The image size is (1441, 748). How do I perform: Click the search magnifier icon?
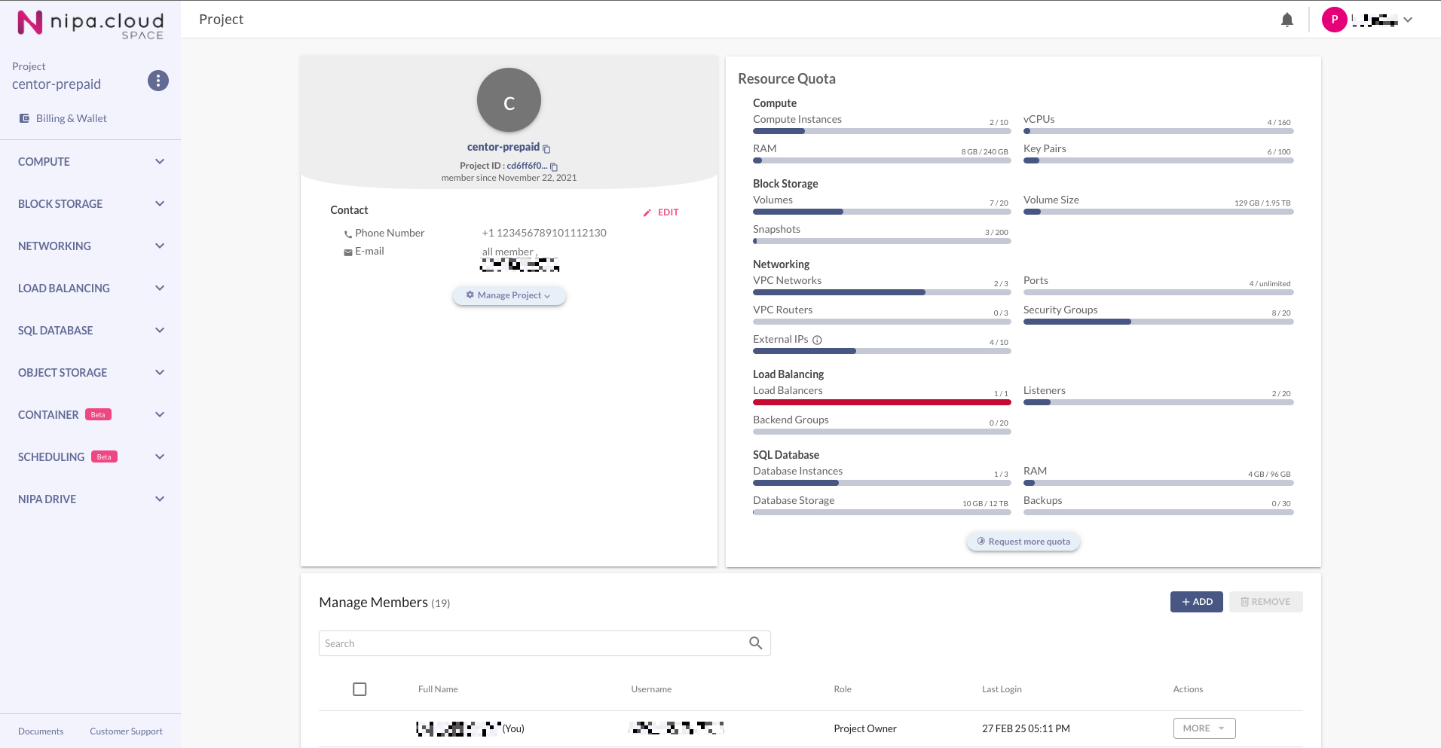click(755, 643)
